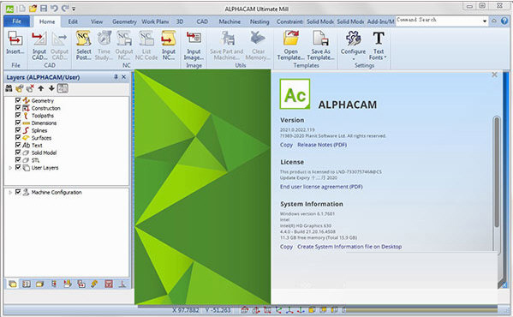Image resolution: width=513 pixels, height=317 pixels.
Task: Uncheck the Toolpaths layer
Action: point(18,115)
